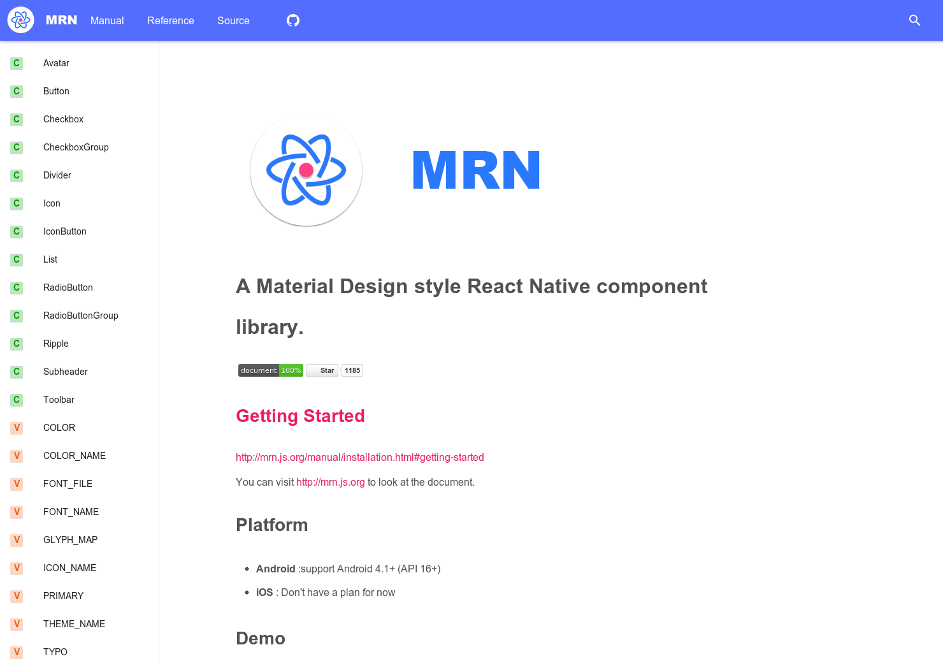Click the variable badge beside COLOR
This screenshot has height=661, width=943.
pyautogui.click(x=17, y=428)
